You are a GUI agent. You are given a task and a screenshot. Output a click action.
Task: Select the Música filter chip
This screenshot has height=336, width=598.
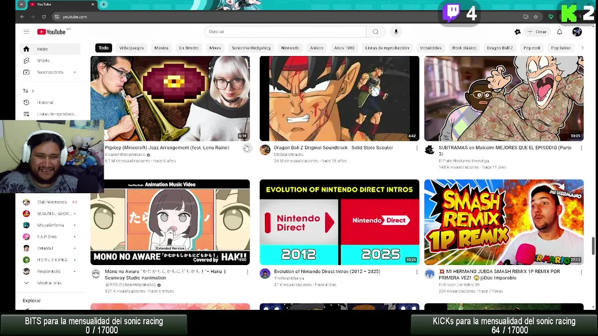(x=161, y=48)
